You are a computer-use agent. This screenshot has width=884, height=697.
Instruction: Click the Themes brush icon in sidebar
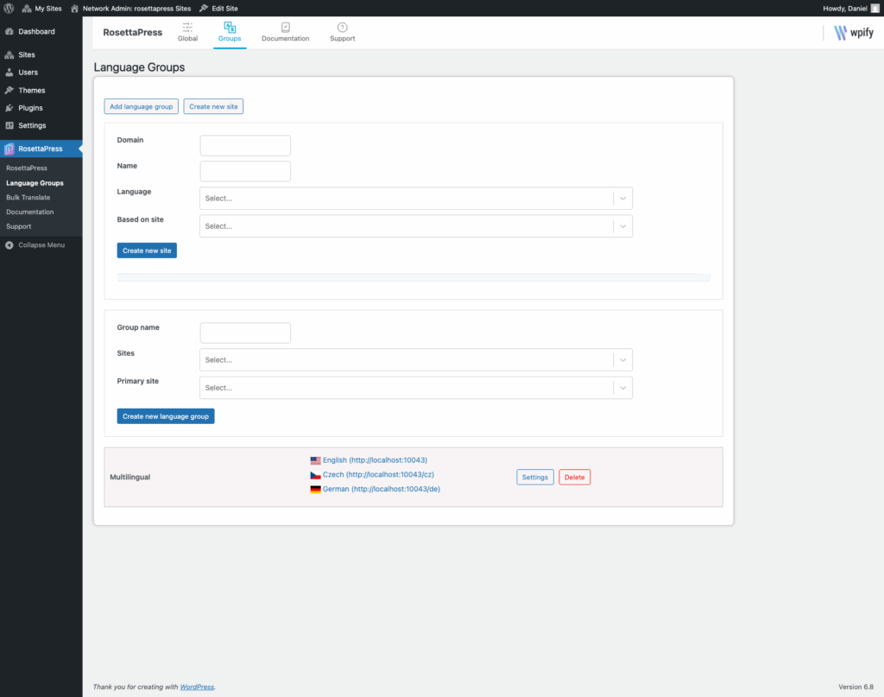(9, 90)
